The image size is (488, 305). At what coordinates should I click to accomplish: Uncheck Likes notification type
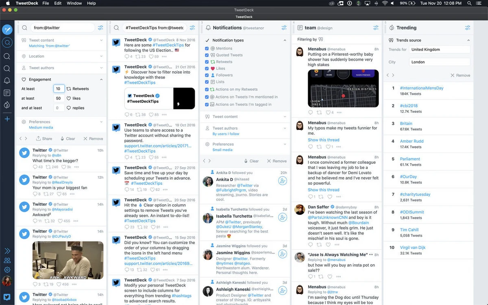click(x=207, y=68)
